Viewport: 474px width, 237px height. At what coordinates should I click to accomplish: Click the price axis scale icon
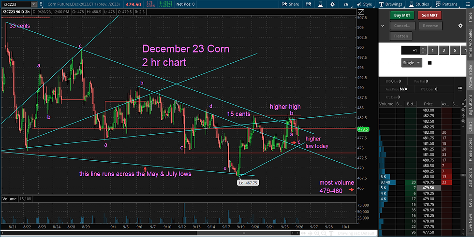361,12
